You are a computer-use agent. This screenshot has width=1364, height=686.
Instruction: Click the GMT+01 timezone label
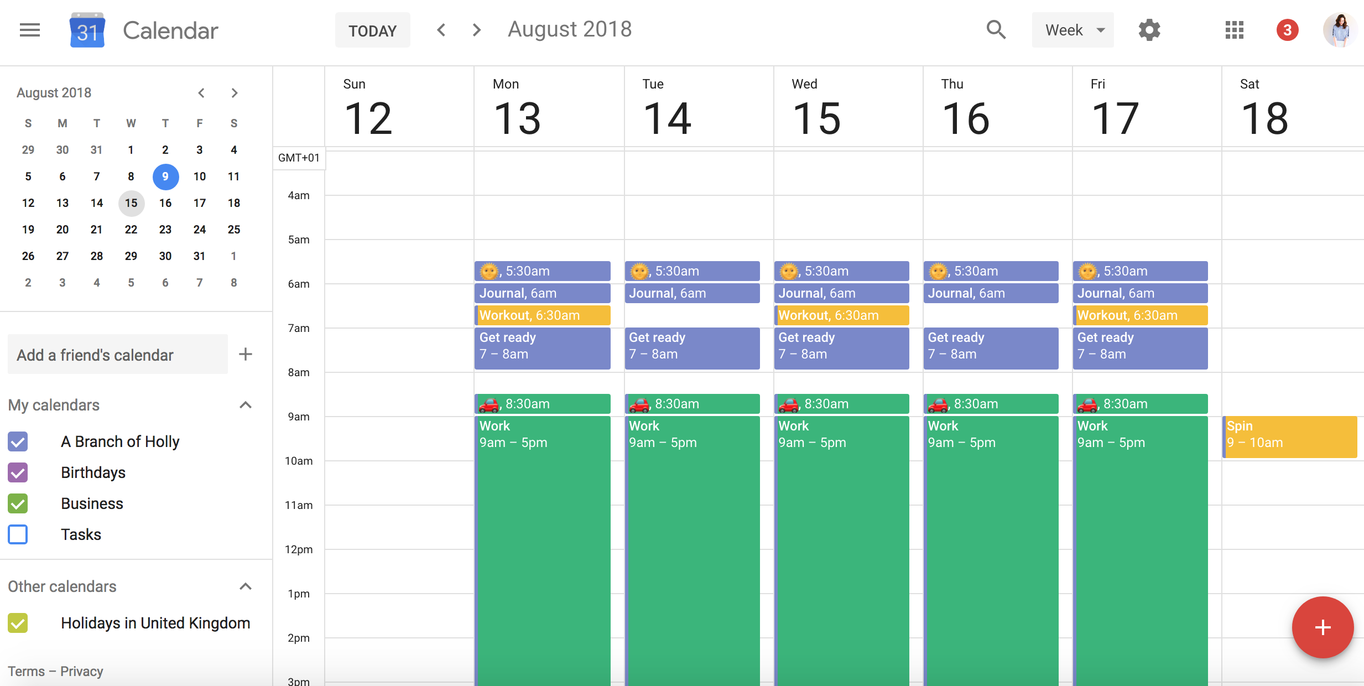click(299, 158)
